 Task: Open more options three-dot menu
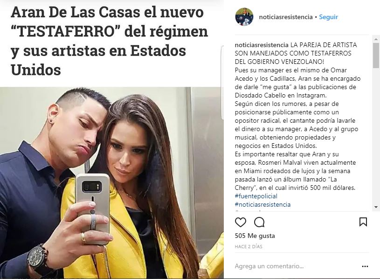365,266
